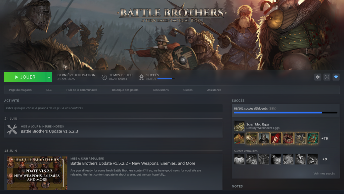The width and height of the screenshot is (344, 194).
Task: Click the small achievement progress bar under SUCCÈS 86/101
Action: [x=166, y=79]
